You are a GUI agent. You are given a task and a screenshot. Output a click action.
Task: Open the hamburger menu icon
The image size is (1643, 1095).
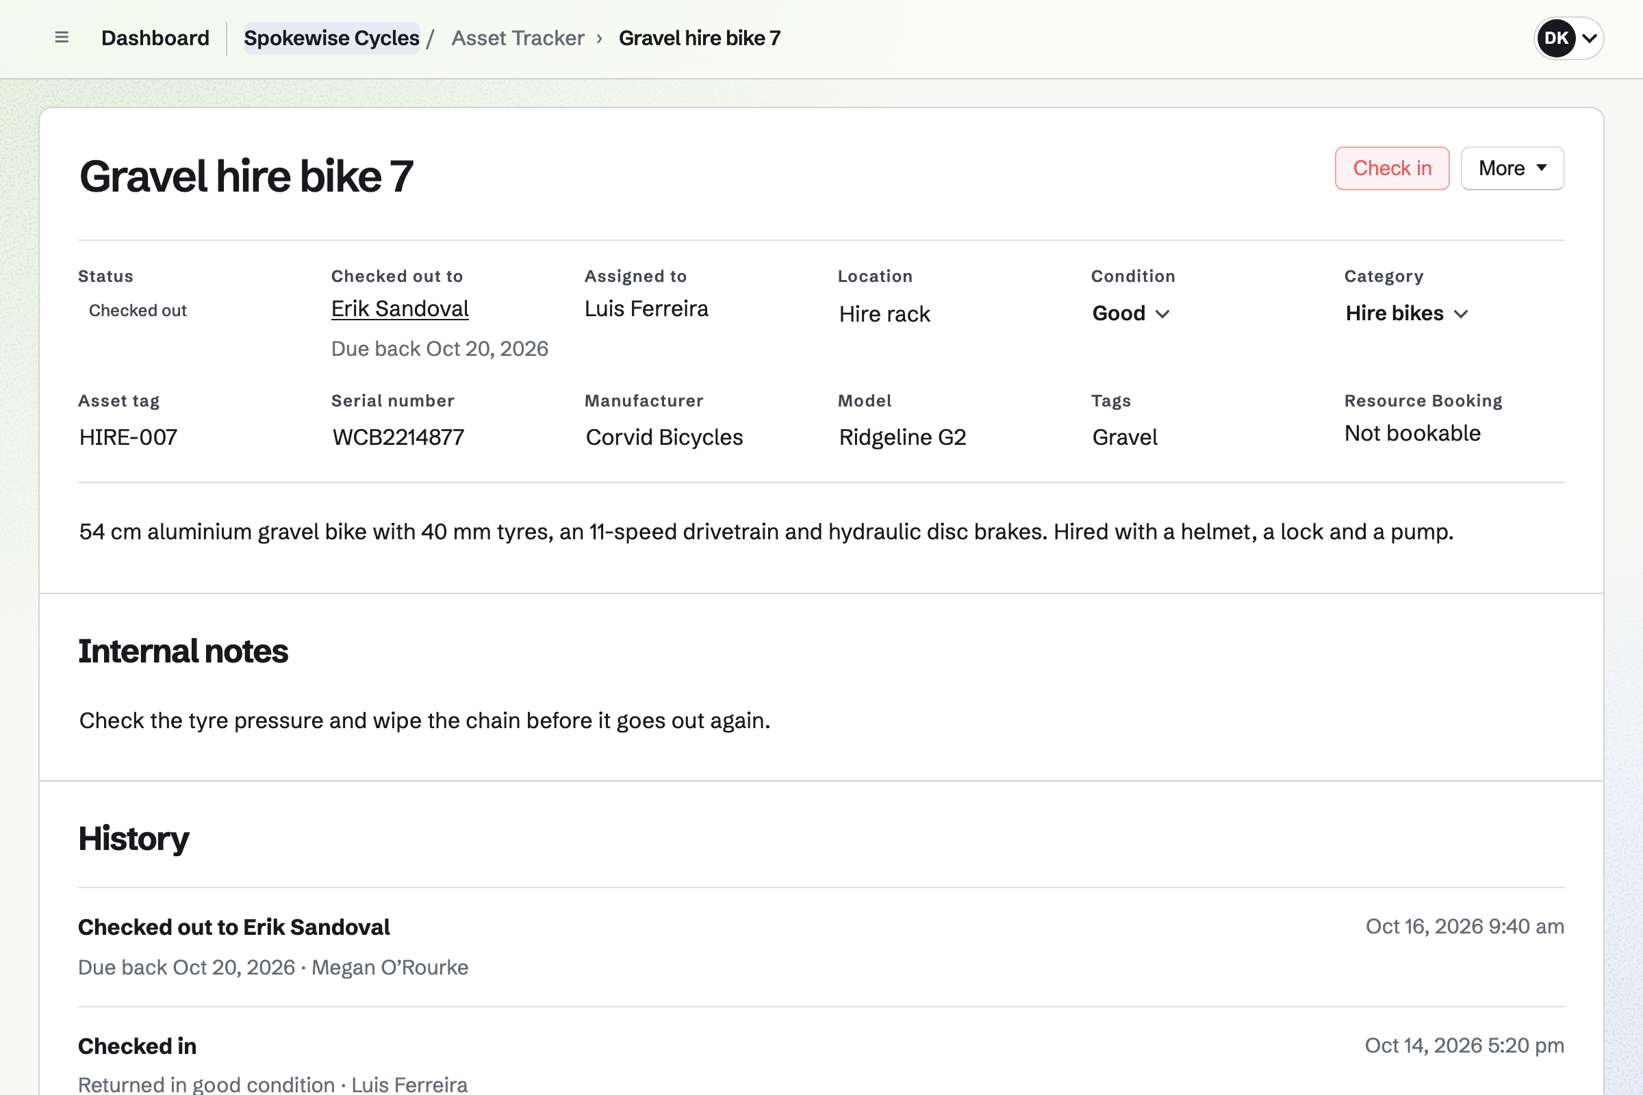[62, 38]
